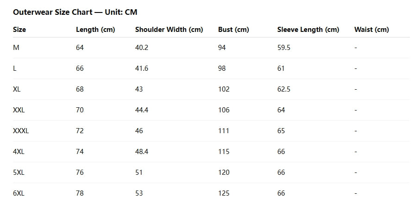Select the 6XL size cell

pos(19,193)
